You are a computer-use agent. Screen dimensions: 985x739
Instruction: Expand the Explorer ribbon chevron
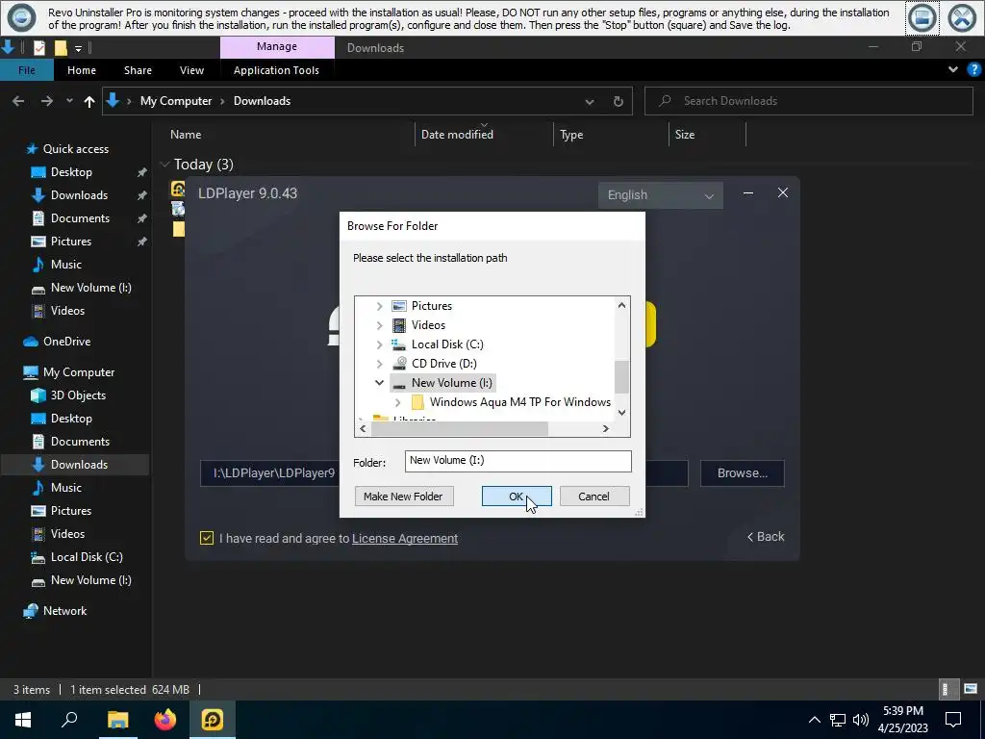click(953, 69)
